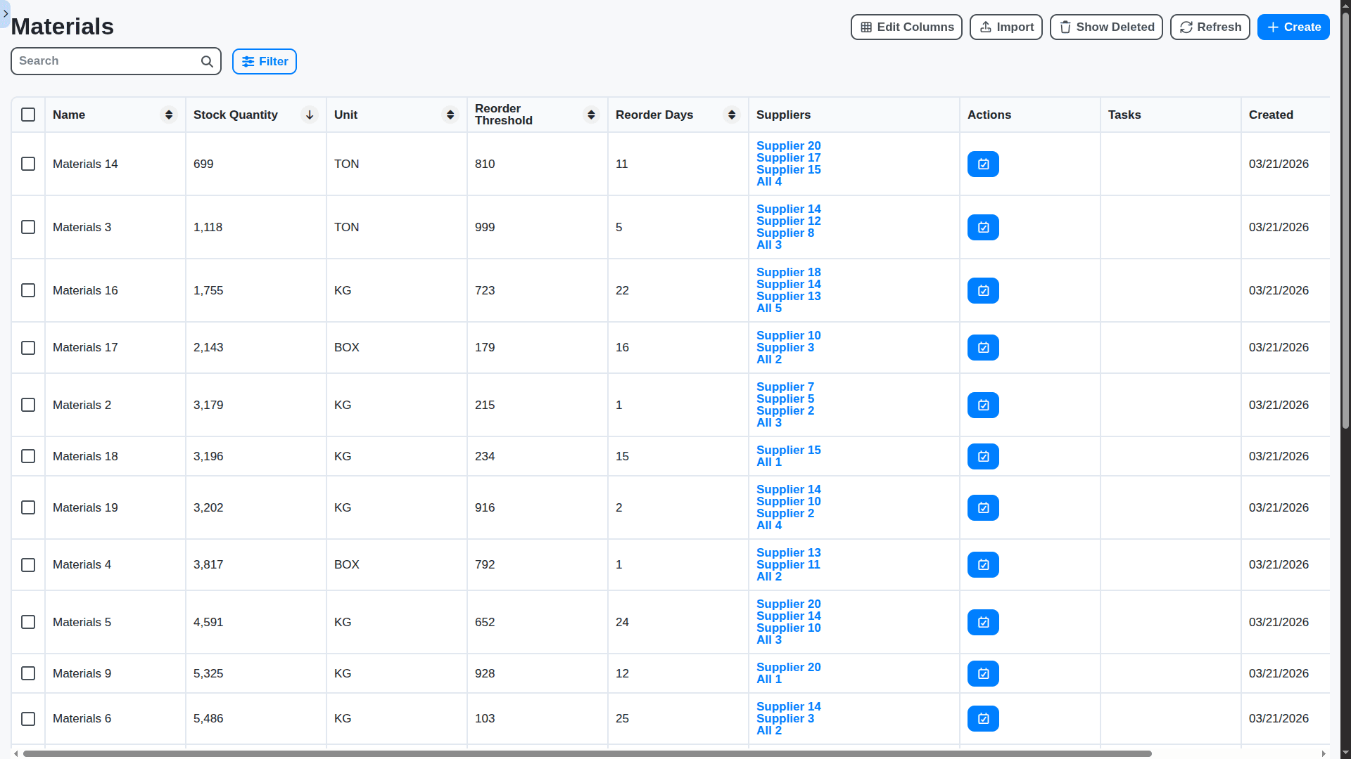Click All 3 suppliers for Materials 2
The width and height of the screenshot is (1351, 759).
pos(768,422)
